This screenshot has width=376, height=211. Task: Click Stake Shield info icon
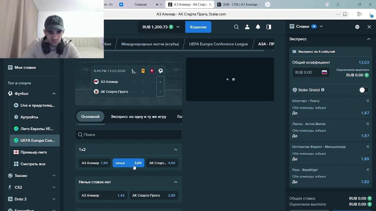coord(323,90)
